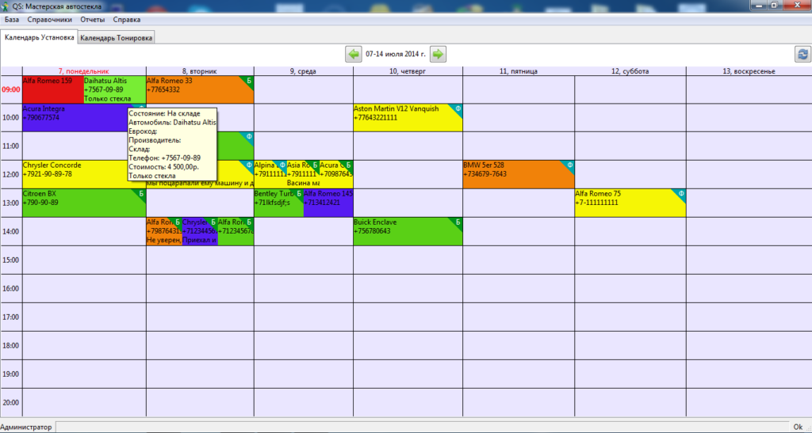Select the Buick Enclave order
The height and width of the screenshot is (433, 812).
pyautogui.click(x=408, y=231)
